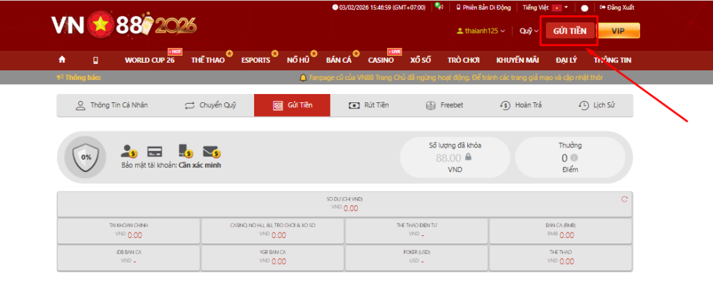Expand the Quỹ dropdown menu

(529, 31)
